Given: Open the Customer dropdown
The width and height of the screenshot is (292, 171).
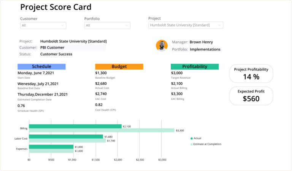Looking at the screenshot, I should [43, 25].
